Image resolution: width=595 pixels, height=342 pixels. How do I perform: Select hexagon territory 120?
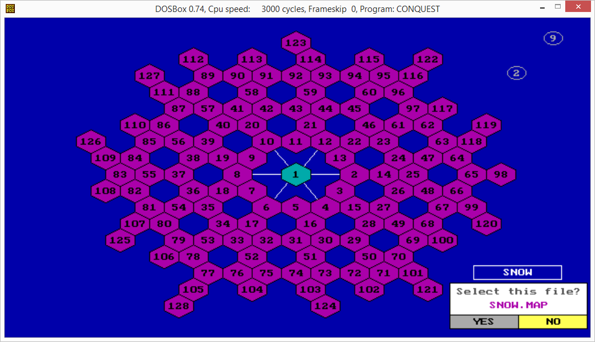coord(486,224)
